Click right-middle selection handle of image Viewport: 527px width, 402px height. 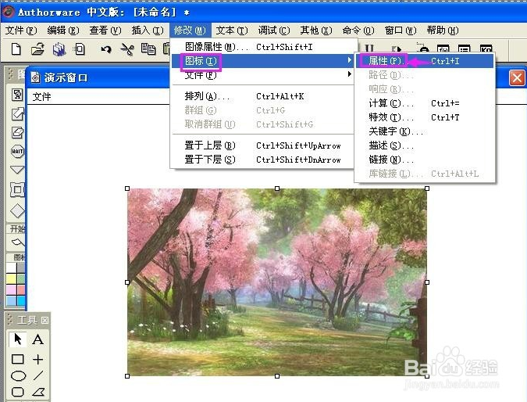tap(427, 282)
